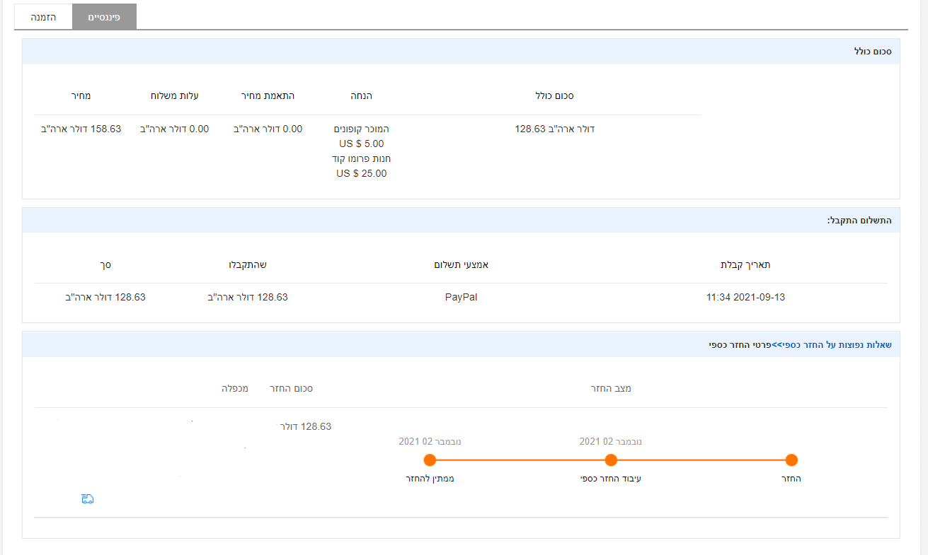Click the date above the ממתין להחזר stage

point(430,441)
